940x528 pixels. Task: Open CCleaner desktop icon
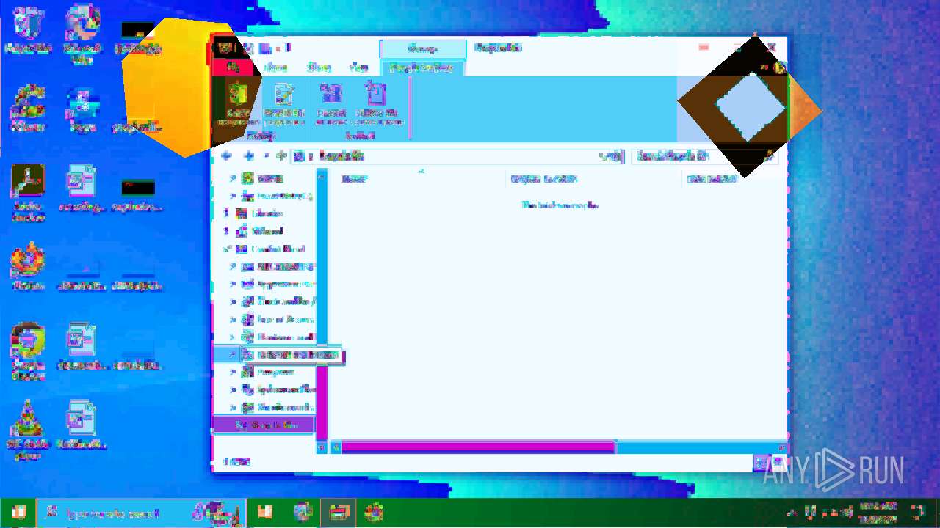[28, 109]
